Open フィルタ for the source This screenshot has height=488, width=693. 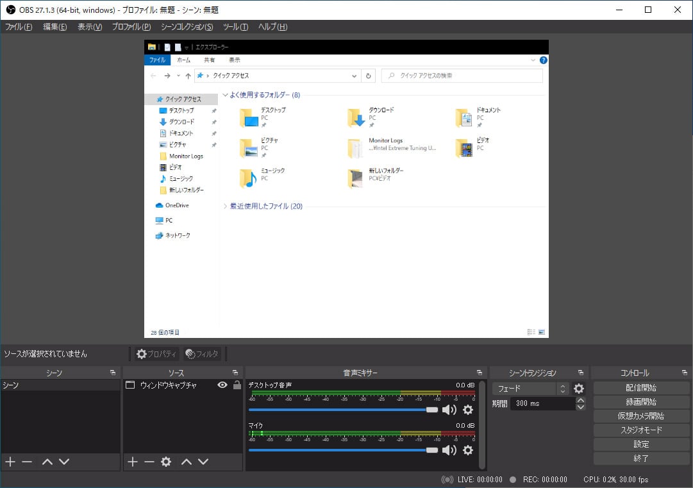[203, 354]
